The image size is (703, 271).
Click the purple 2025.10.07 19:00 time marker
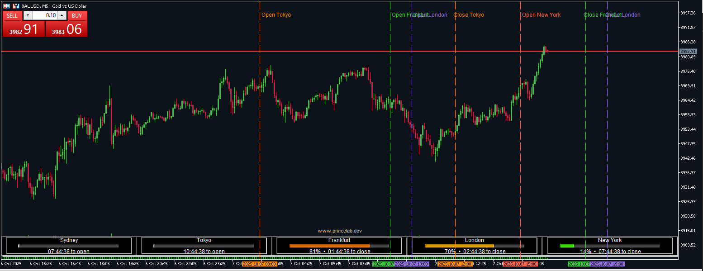click(x=607, y=264)
